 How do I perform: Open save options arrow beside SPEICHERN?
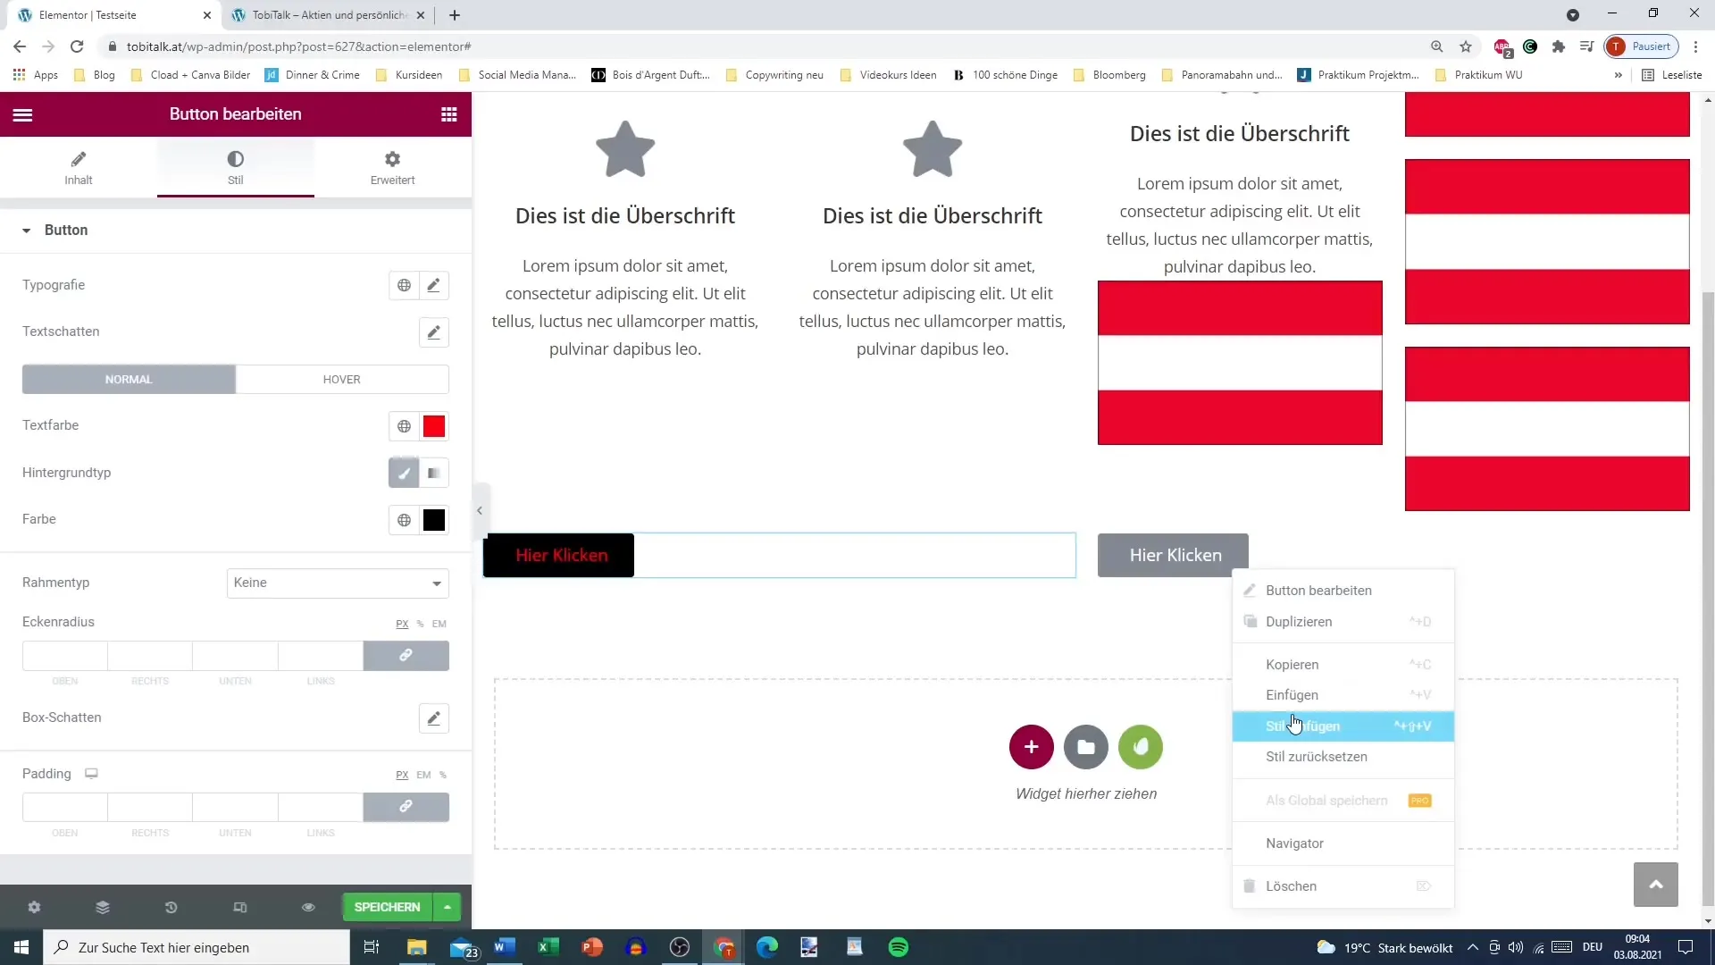click(448, 907)
